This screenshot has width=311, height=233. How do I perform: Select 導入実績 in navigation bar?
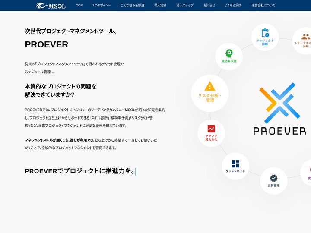pyautogui.click(x=160, y=6)
